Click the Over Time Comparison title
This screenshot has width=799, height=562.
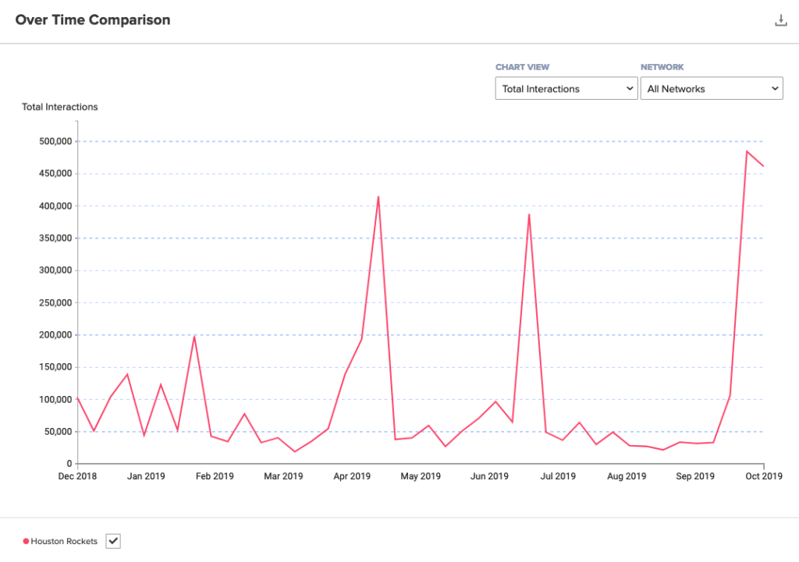pos(93,19)
